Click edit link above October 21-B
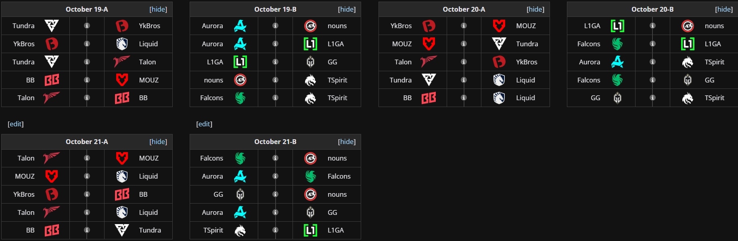This screenshot has height=241, width=738. pos(204,124)
